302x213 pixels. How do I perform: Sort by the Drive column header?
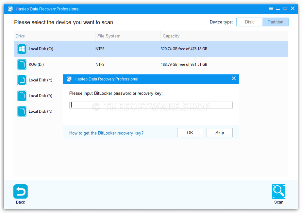(x=55, y=36)
